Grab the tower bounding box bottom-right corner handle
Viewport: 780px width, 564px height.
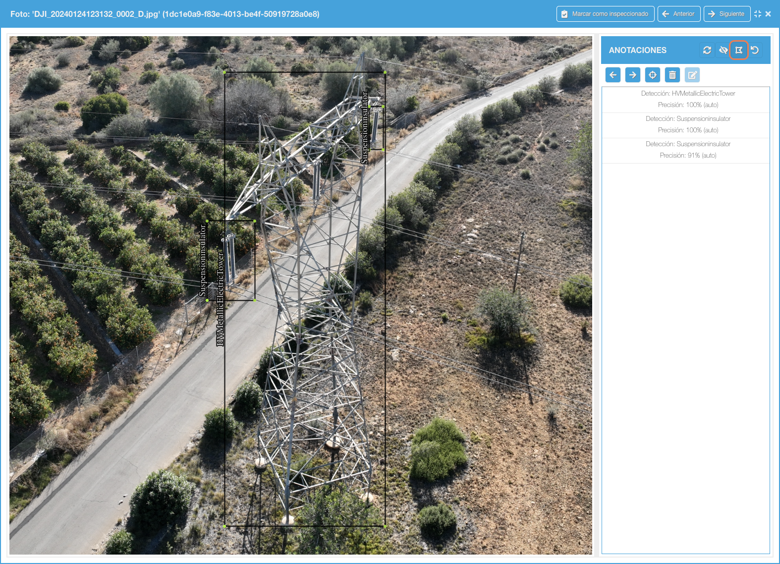tap(385, 526)
